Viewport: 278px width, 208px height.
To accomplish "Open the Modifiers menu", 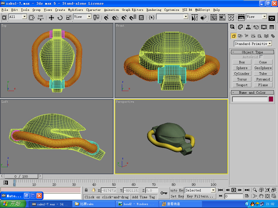I will pyautogui.click(x=75, y=10).
